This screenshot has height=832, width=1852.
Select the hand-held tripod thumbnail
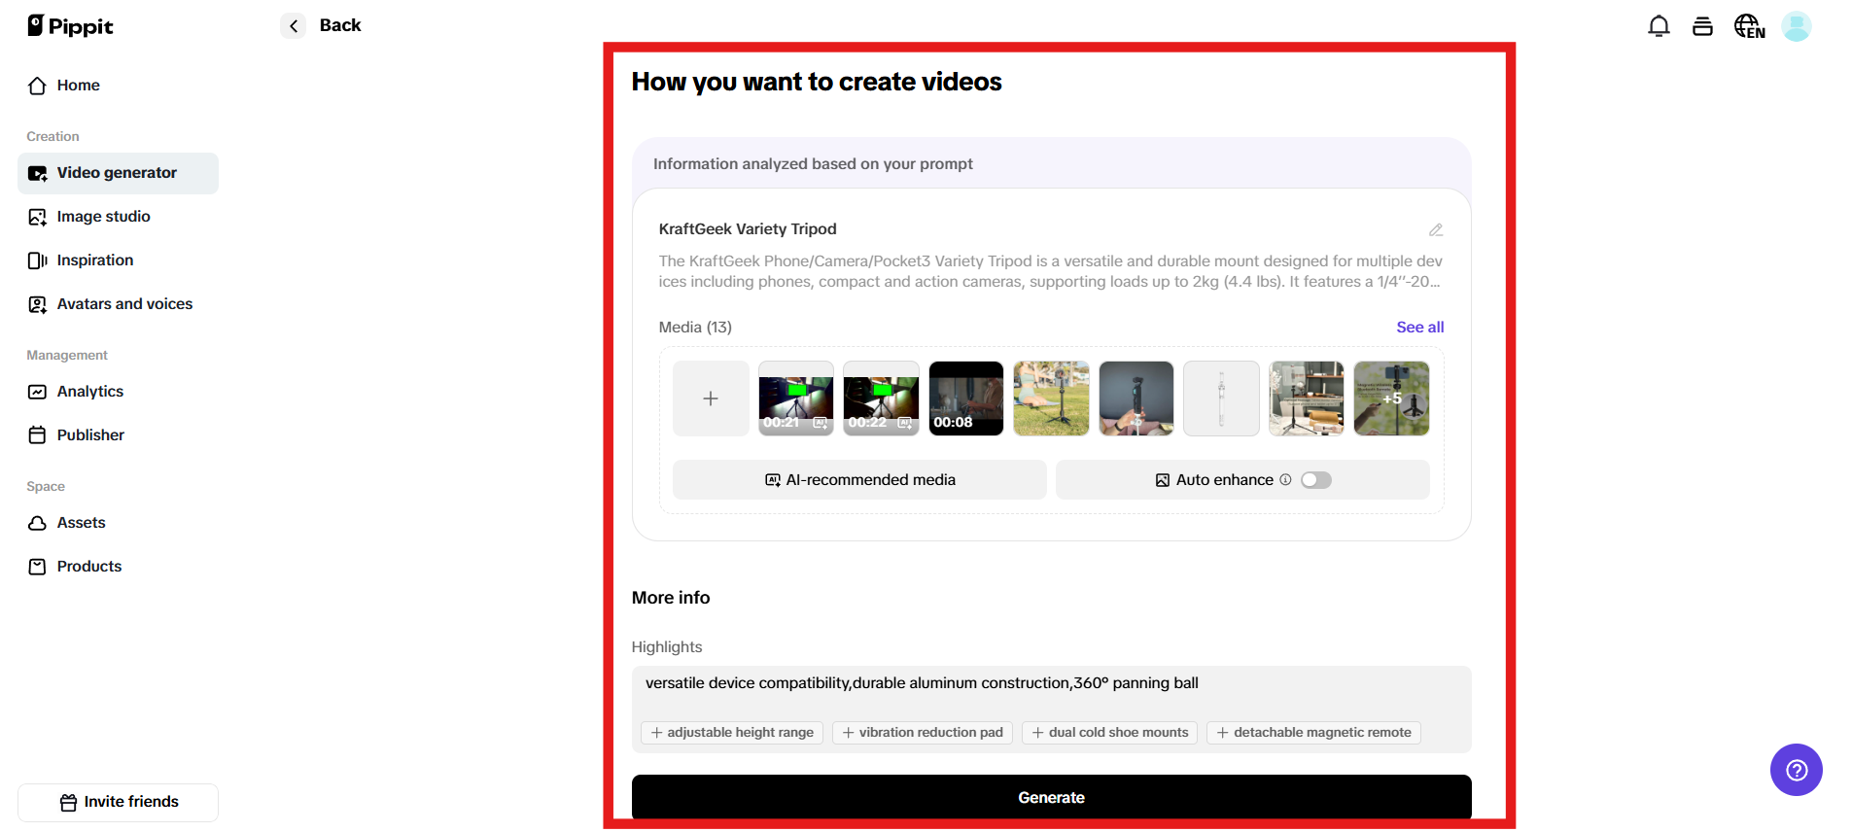(x=1136, y=399)
